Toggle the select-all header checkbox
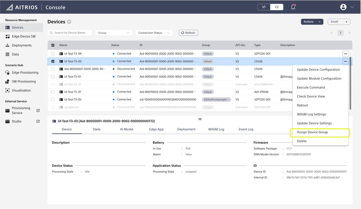361x209 pixels. (x=53, y=45)
